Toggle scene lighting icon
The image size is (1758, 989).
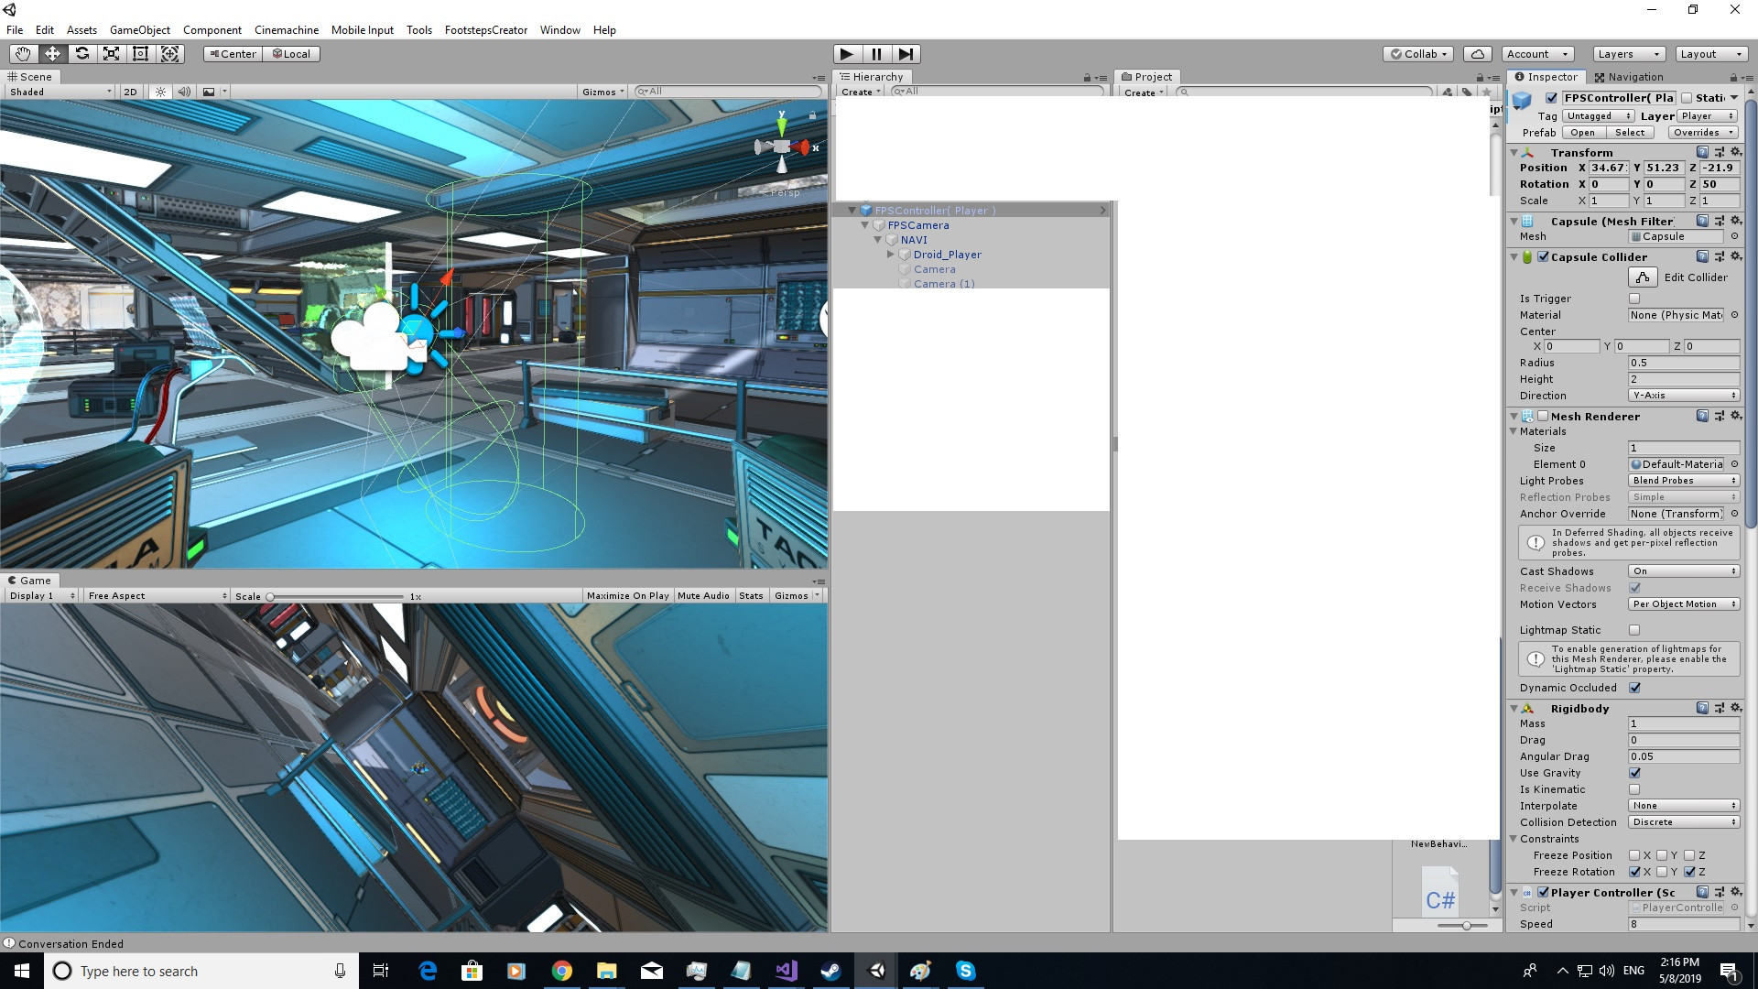click(x=161, y=92)
